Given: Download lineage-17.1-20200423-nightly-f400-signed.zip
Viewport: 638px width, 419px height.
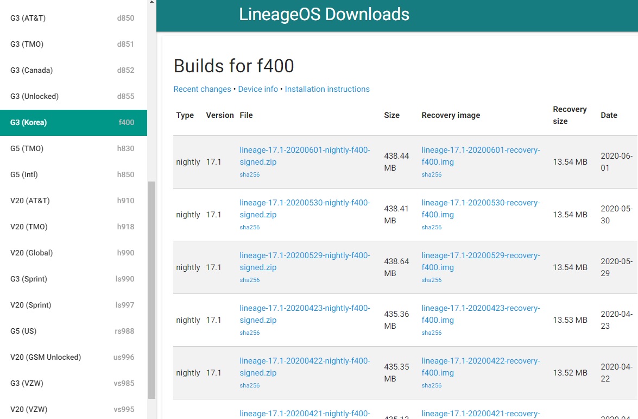Looking at the screenshot, I should click(x=305, y=314).
